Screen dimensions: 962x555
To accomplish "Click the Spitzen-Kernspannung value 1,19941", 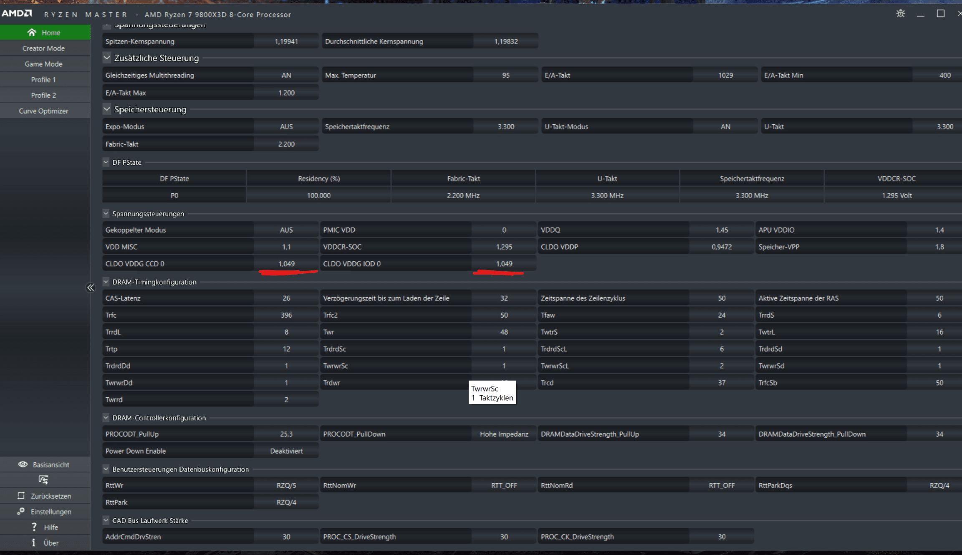I will (x=286, y=41).
